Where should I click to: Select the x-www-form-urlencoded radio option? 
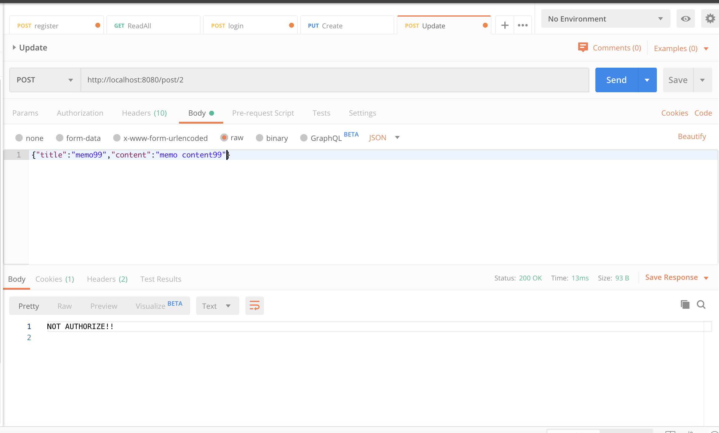pos(117,138)
